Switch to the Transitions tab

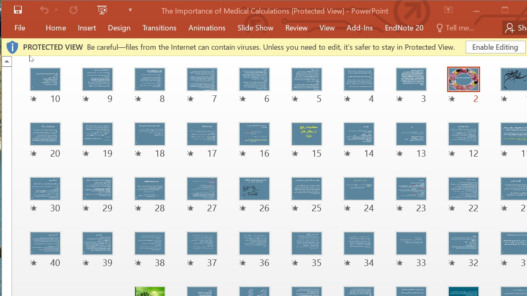pos(159,28)
